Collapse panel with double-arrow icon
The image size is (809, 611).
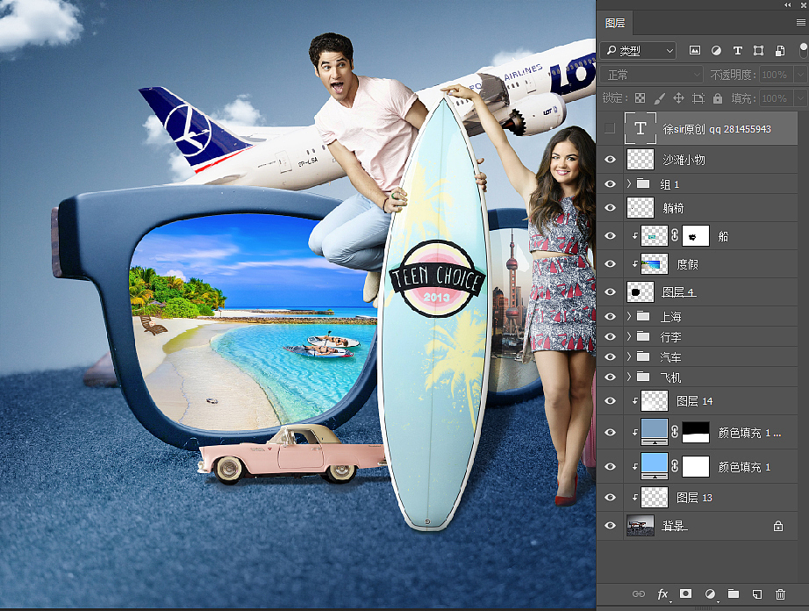point(788,4)
